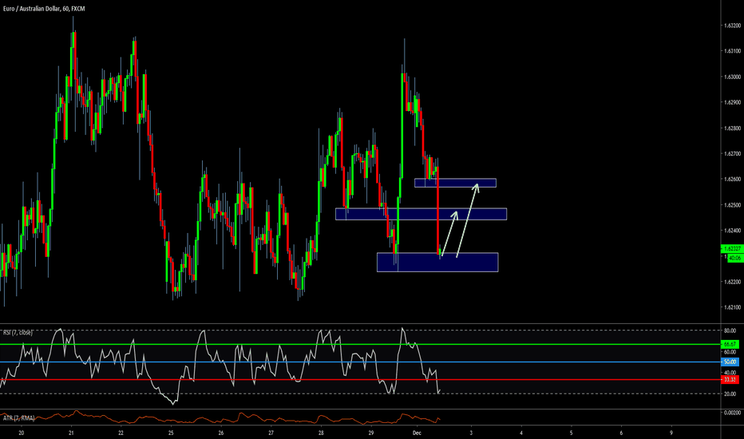Select the lowest zone rectangle near 1.62300
Image resolution: width=744 pixels, height=439 pixels.
click(x=437, y=262)
